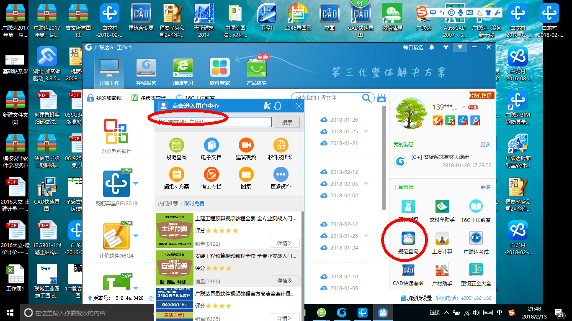This screenshot has height=321, width=572.
Task: Switch to 热门推荐 tab
Action: click(x=168, y=203)
